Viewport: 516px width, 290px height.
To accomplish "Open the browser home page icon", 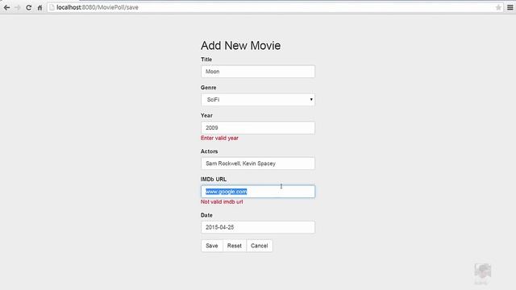I will [x=40, y=7].
